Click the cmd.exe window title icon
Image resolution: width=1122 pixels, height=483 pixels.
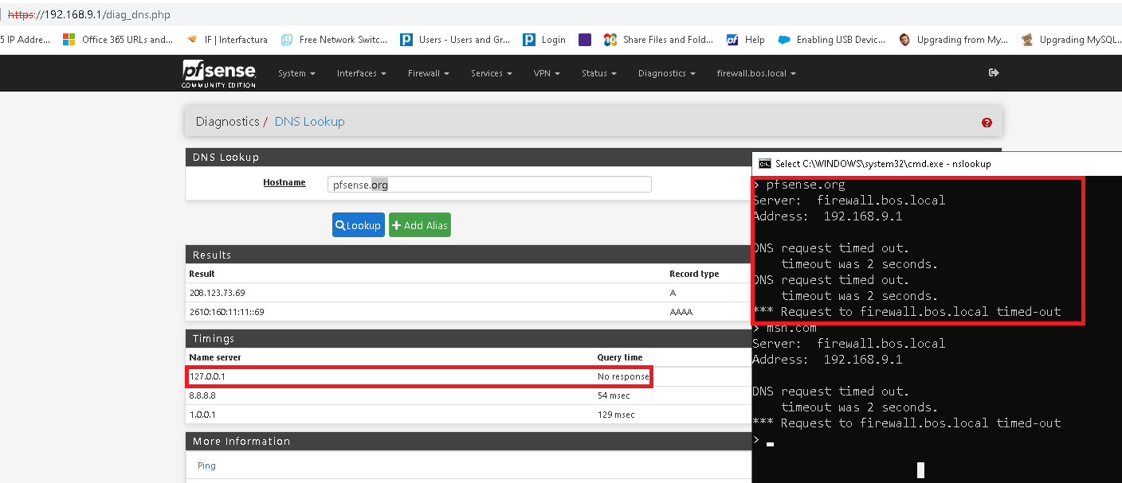764,163
